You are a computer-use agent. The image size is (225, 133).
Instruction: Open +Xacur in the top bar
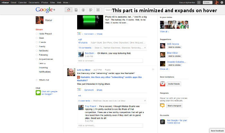pyautogui.click(x=5, y=3)
